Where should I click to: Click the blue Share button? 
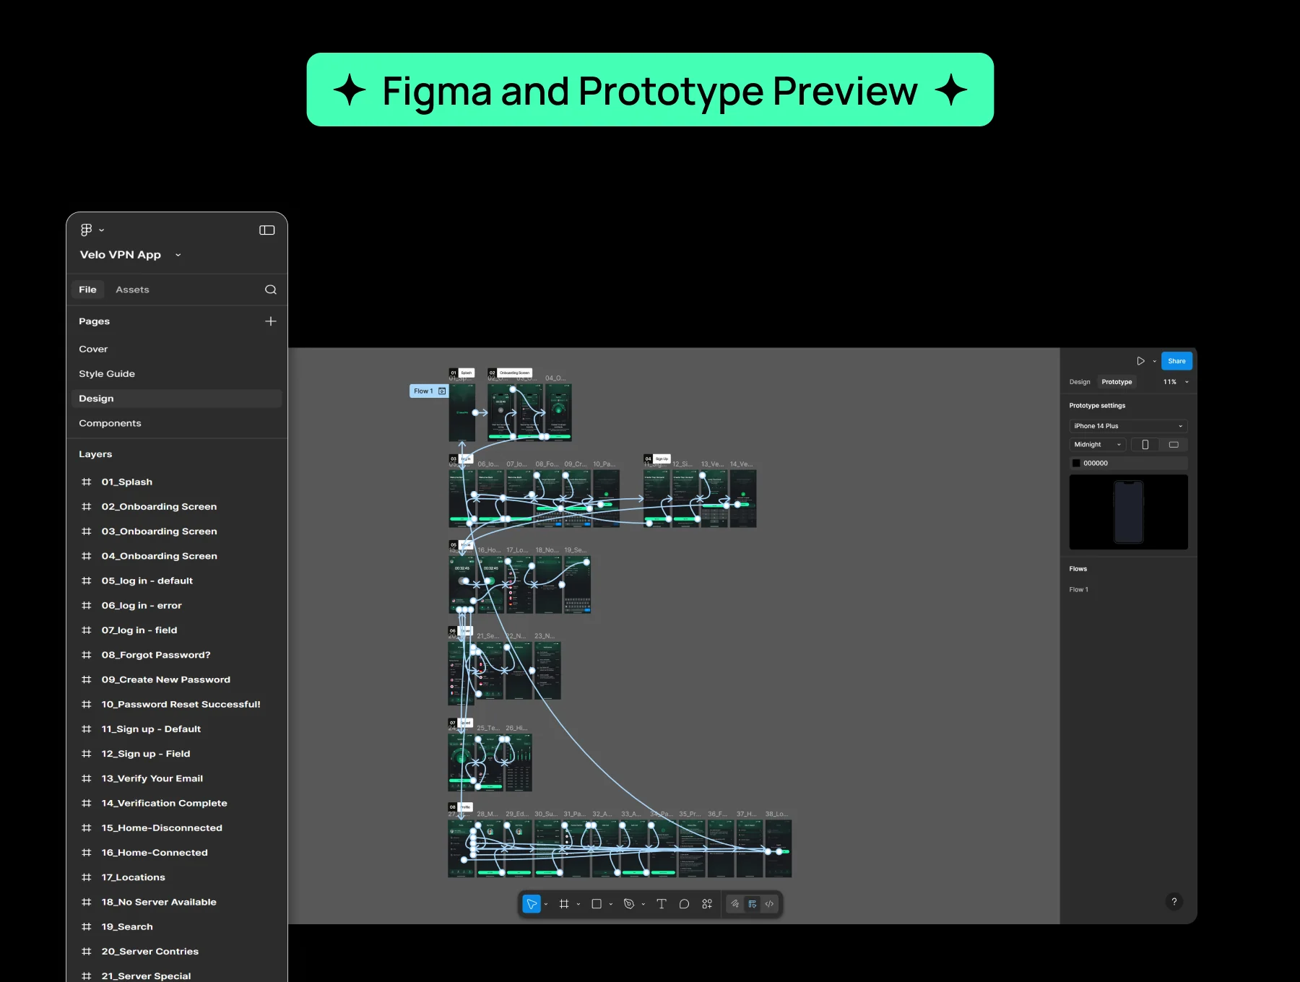tap(1176, 361)
